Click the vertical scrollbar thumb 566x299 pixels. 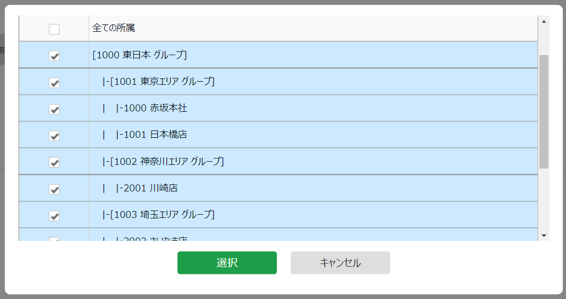point(544,111)
